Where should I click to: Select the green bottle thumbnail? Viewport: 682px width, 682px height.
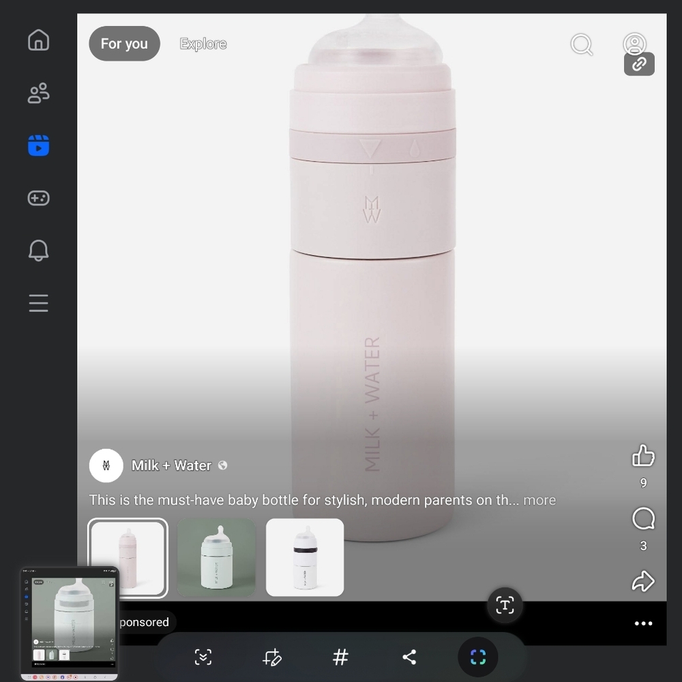pyautogui.click(x=216, y=557)
